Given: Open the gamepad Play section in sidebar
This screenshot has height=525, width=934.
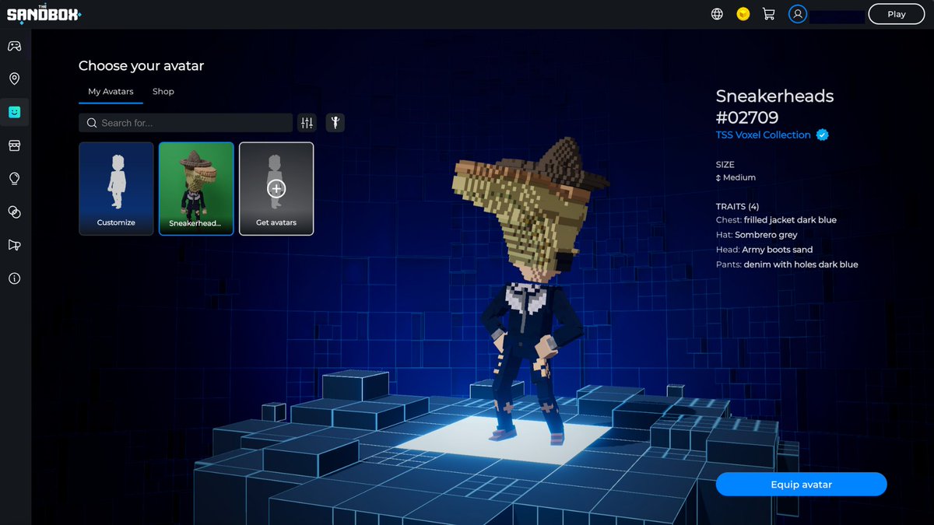Looking at the screenshot, I should 14,46.
